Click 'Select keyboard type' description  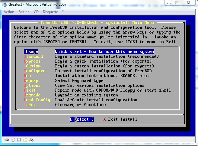coord(79,80)
